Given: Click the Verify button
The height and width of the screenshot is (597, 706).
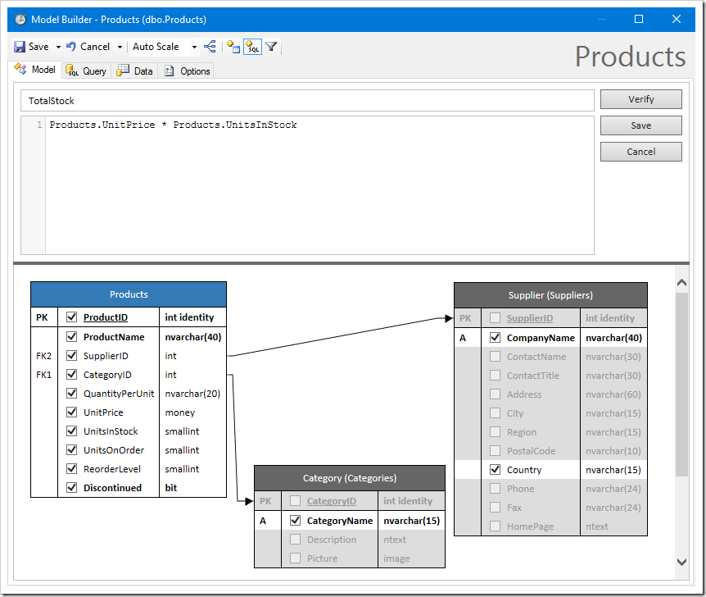Looking at the screenshot, I should coord(640,99).
